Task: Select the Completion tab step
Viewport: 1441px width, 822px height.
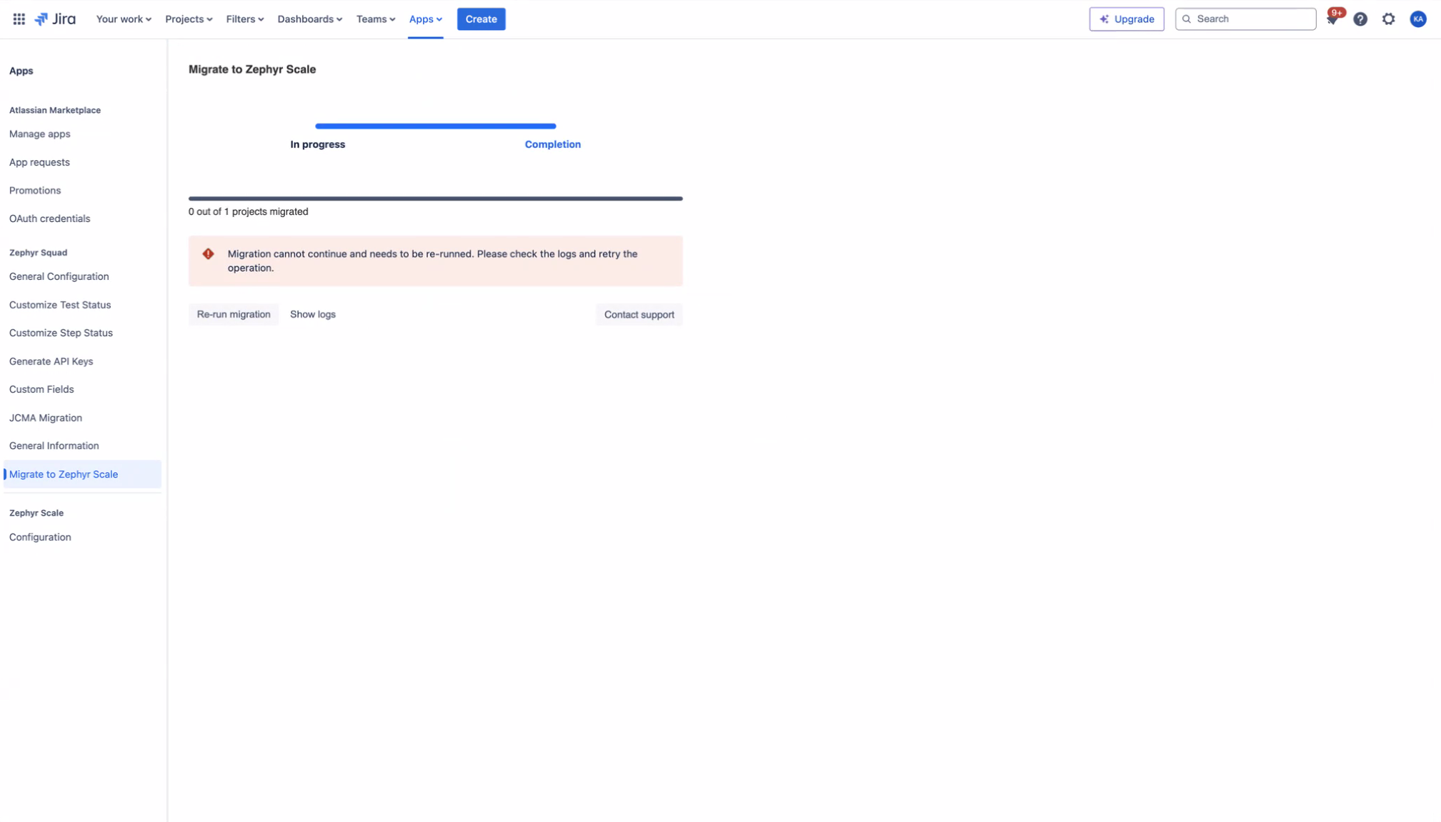Action: tap(552, 144)
